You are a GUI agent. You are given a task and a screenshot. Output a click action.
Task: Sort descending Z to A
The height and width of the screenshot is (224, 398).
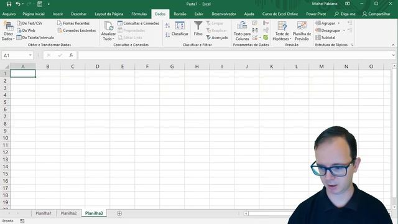coord(167,35)
